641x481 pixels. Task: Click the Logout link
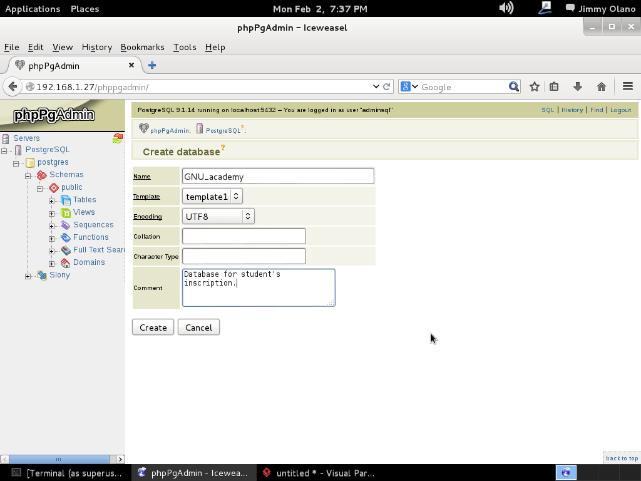(620, 110)
